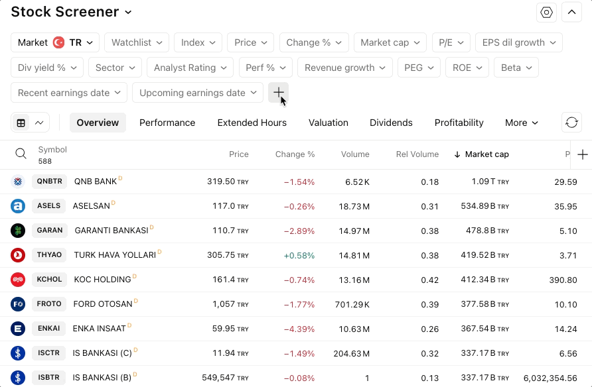The width and height of the screenshot is (592, 387).
Task: Open the ISBTR ticker badge
Action: pos(48,377)
